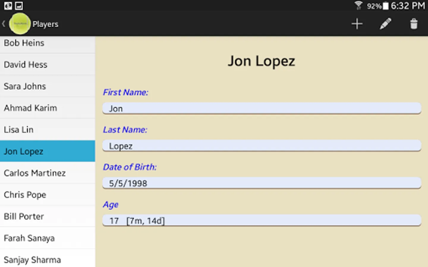Select Lisa Lin in the list
This screenshot has width=428, height=267.
[x=48, y=130]
